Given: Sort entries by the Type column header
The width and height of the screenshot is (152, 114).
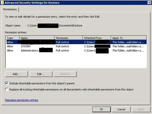Looking at the screenshot, I should click(x=12, y=38).
